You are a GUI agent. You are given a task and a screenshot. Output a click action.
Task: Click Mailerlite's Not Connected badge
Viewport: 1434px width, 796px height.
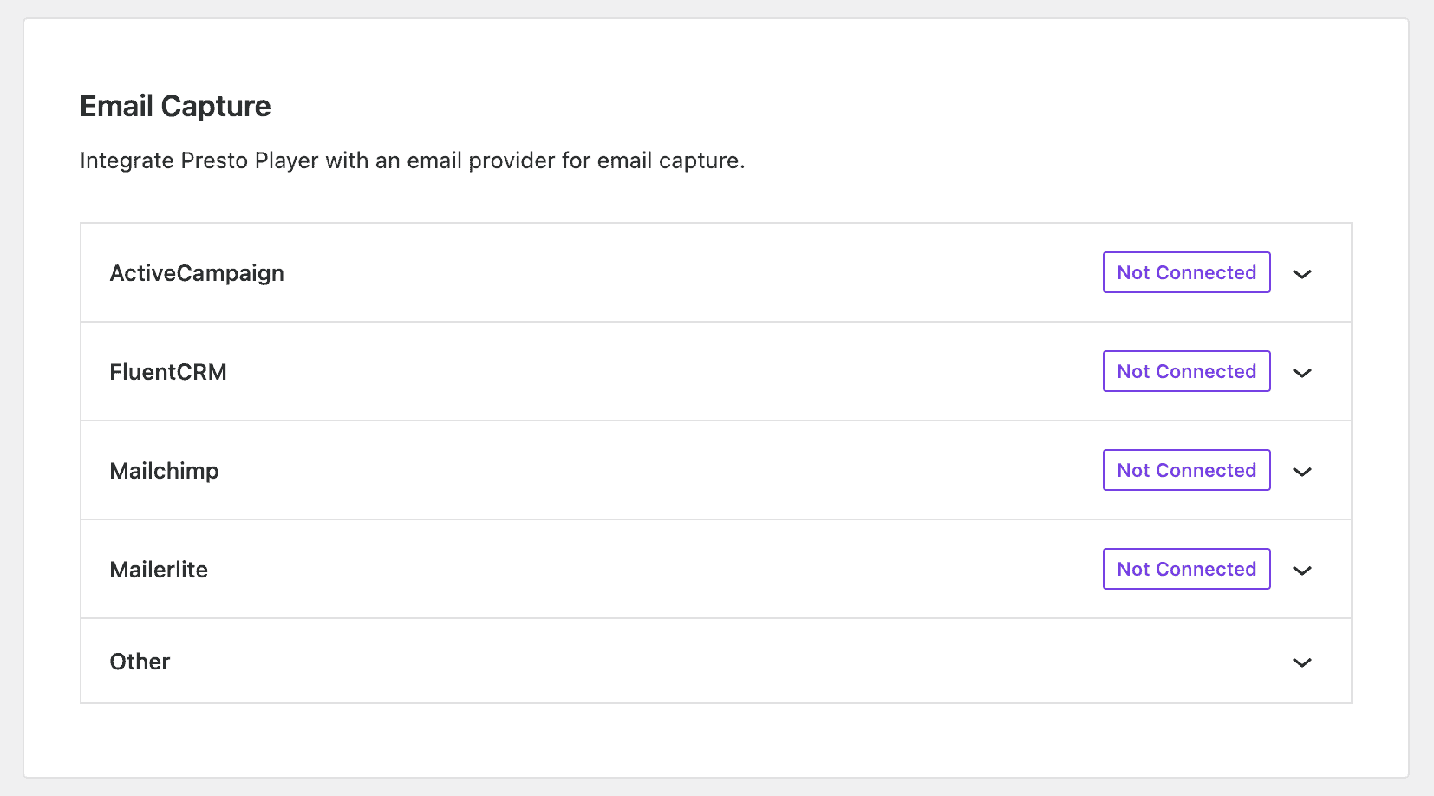point(1186,569)
